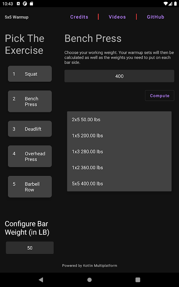Screen dimensions: 179x287
Task: Click the 1x3 280.00 lbs warmup row
Action: pyautogui.click(x=119, y=151)
